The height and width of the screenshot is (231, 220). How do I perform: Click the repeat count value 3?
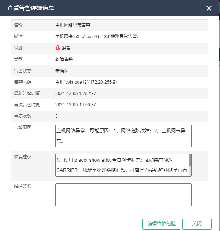pos(57,116)
